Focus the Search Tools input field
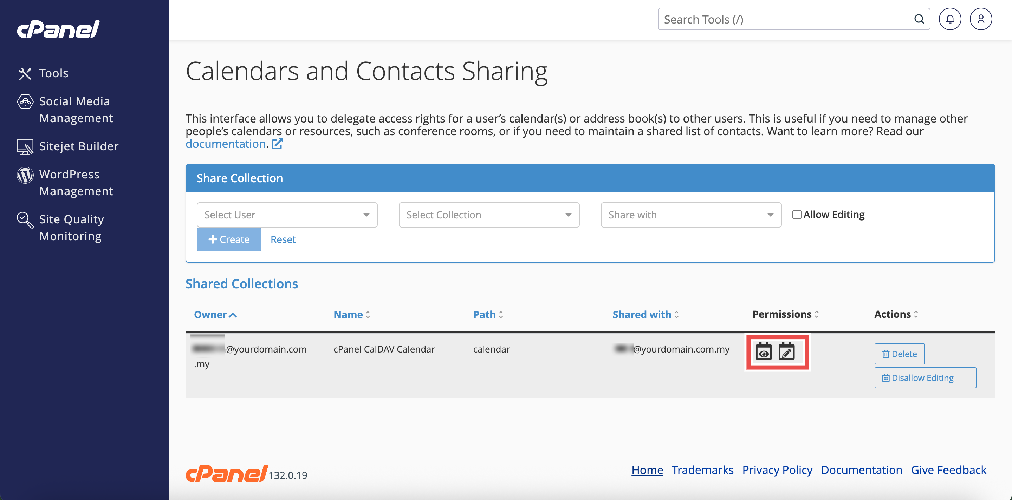1012x500 pixels. click(785, 19)
